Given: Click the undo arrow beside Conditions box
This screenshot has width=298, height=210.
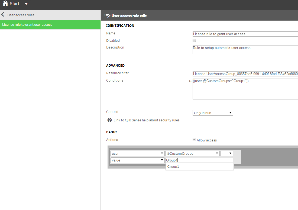Looking at the screenshot, I should (190, 81).
